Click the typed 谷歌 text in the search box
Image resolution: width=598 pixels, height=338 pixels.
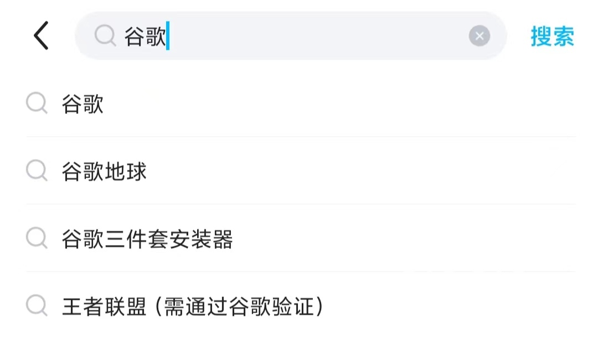click(145, 37)
